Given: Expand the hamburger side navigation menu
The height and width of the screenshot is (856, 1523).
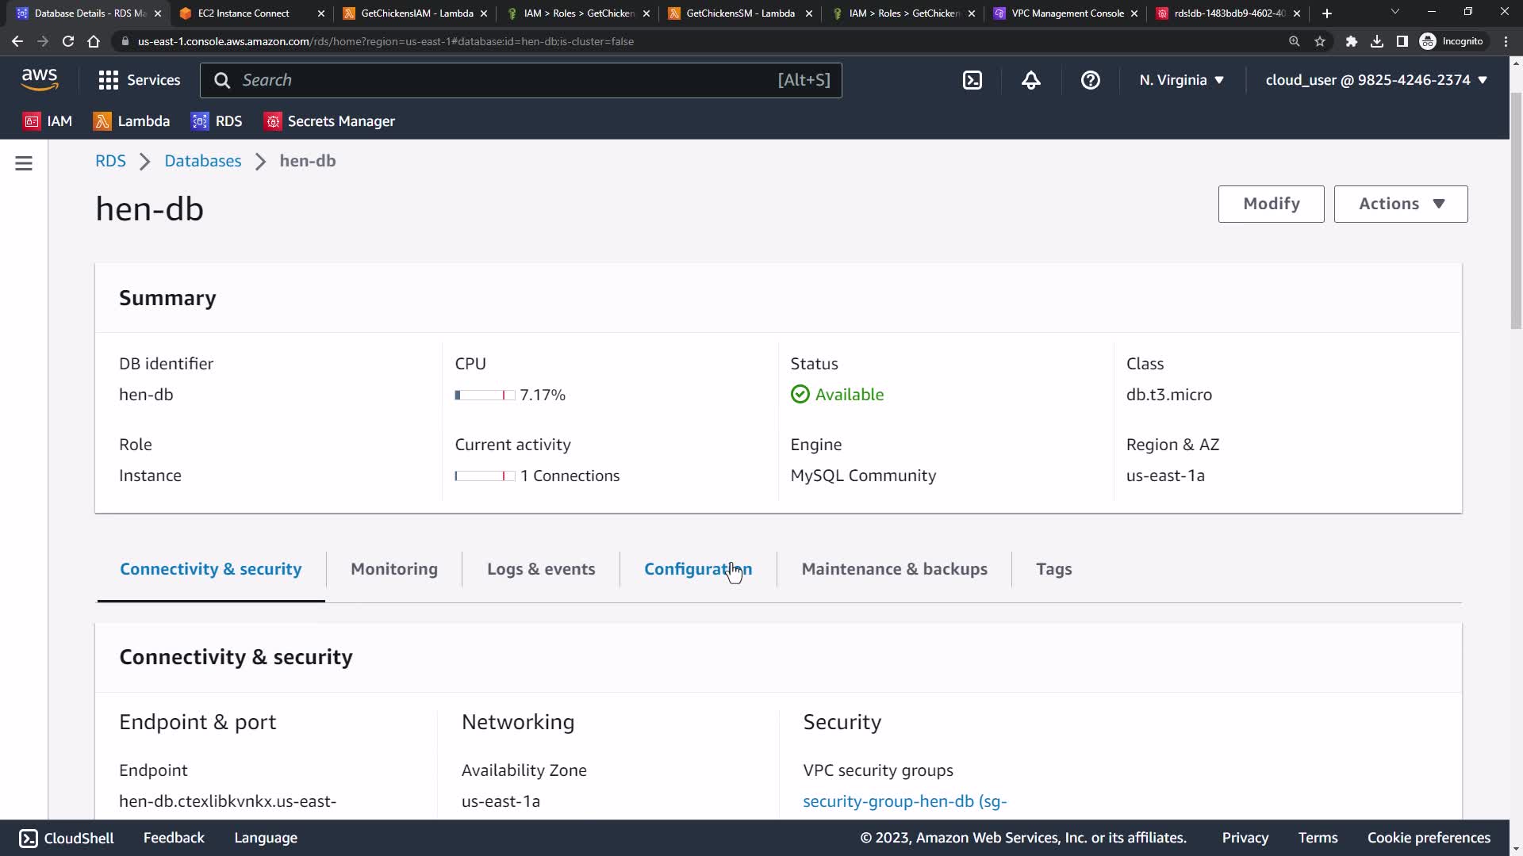Looking at the screenshot, I should (24, 163).
